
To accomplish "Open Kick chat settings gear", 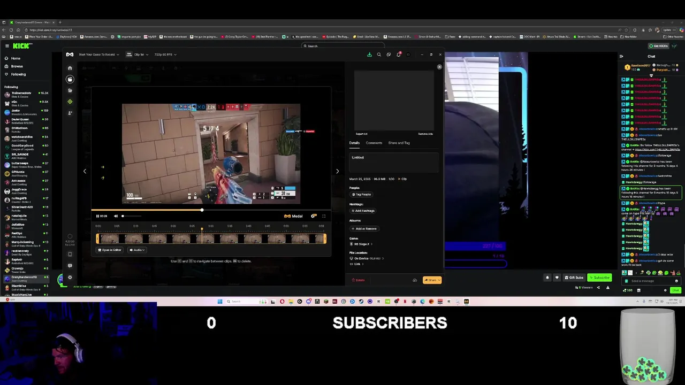I will [665, 290].
